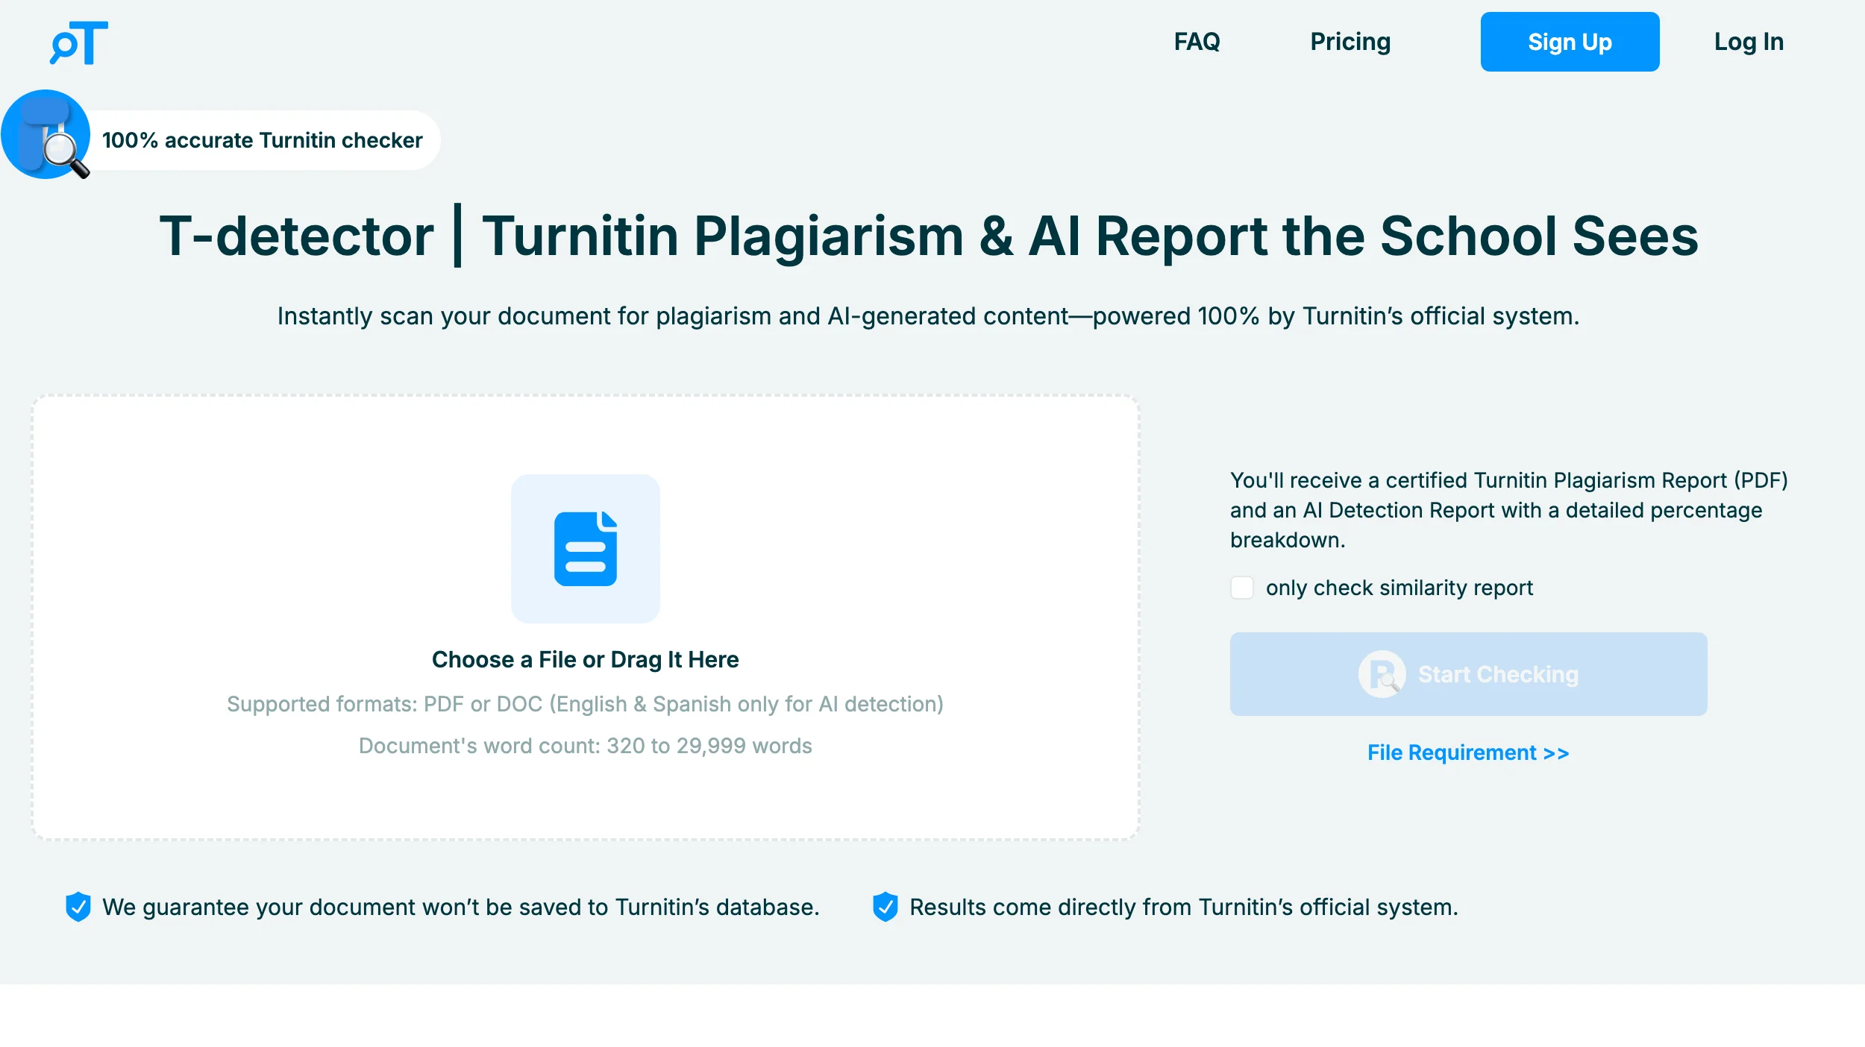This screenshot has height=1047, width=1865.
Task: Click the Supported formats: PDF or DOC text
Action: pyautogui.click(x=586, y=704)
